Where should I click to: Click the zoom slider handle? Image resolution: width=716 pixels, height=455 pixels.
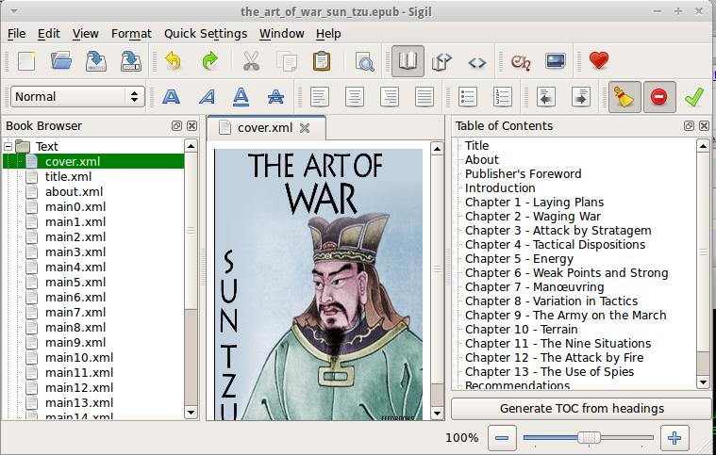[589, 437]
